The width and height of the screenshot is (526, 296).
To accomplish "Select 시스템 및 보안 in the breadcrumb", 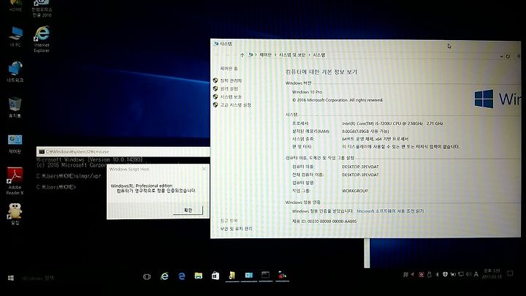I will [x=291, y=55].
